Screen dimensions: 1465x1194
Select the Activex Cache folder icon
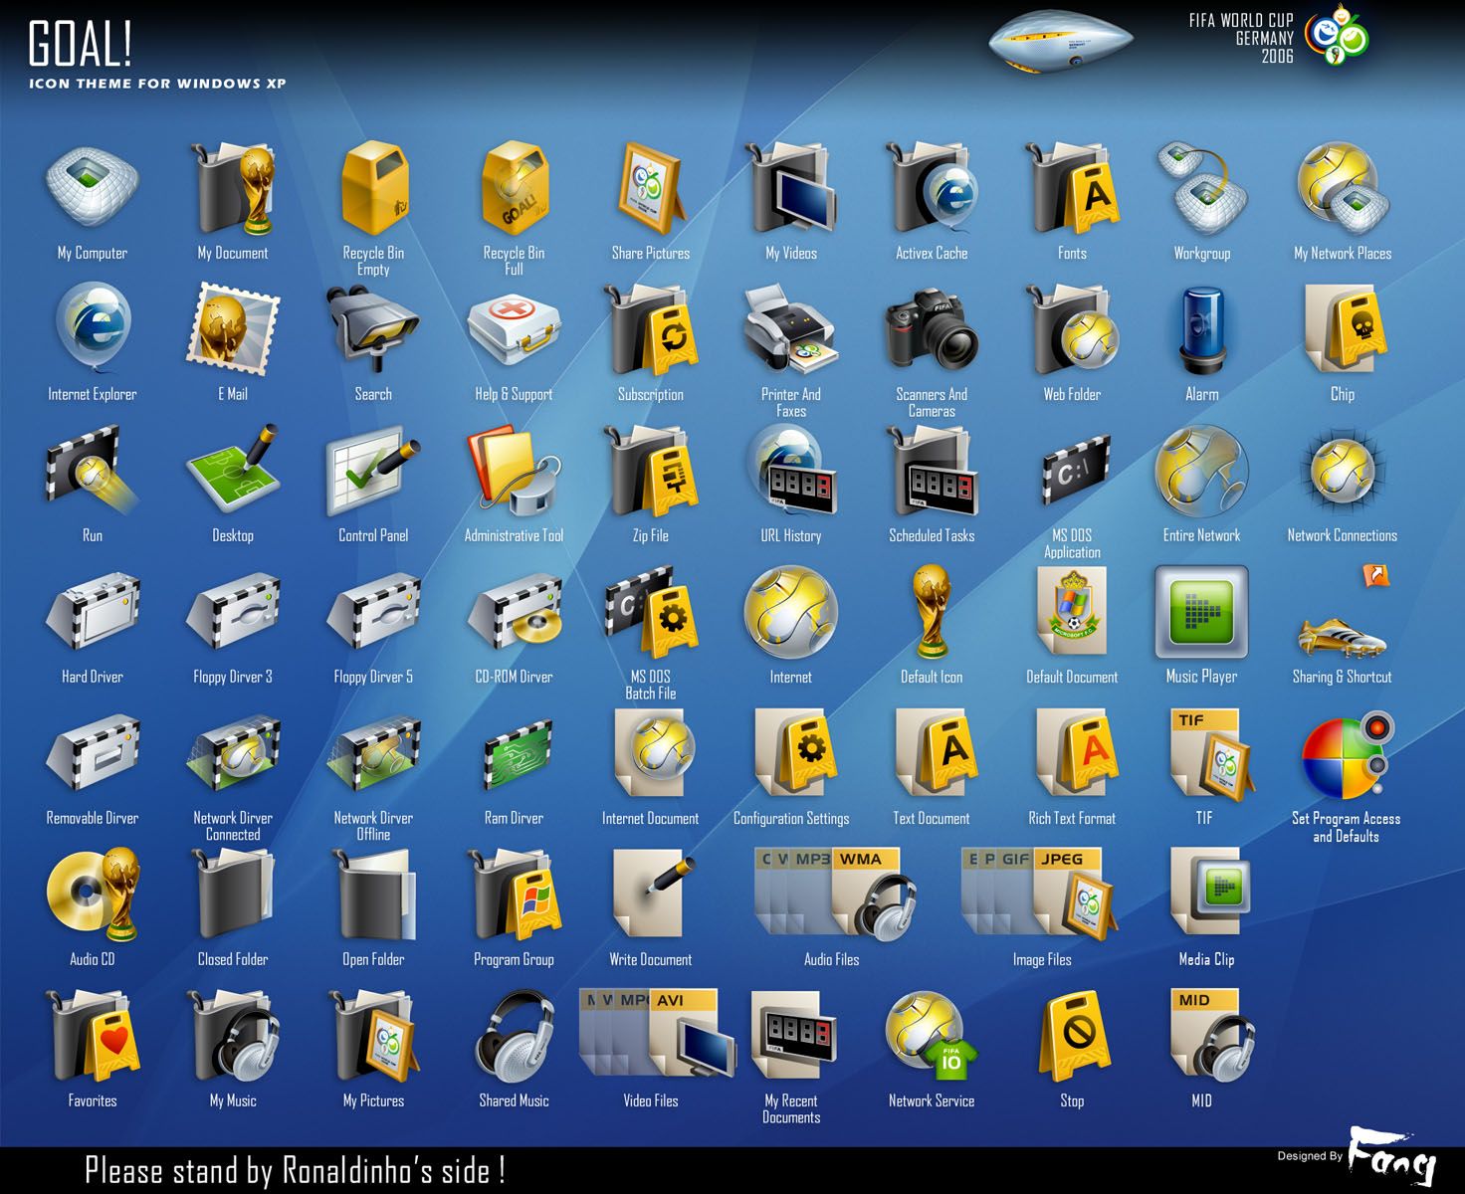[x=932, y=187]
